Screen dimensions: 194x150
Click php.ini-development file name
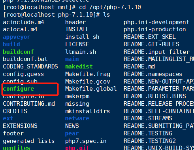pos(156,22)
